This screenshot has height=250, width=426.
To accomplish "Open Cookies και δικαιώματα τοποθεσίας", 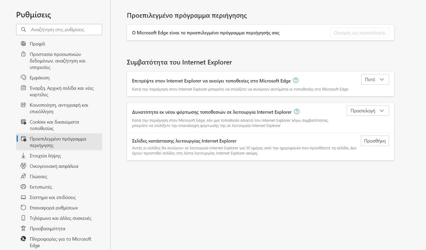I will pyautogui.click(x=59, y=125).
